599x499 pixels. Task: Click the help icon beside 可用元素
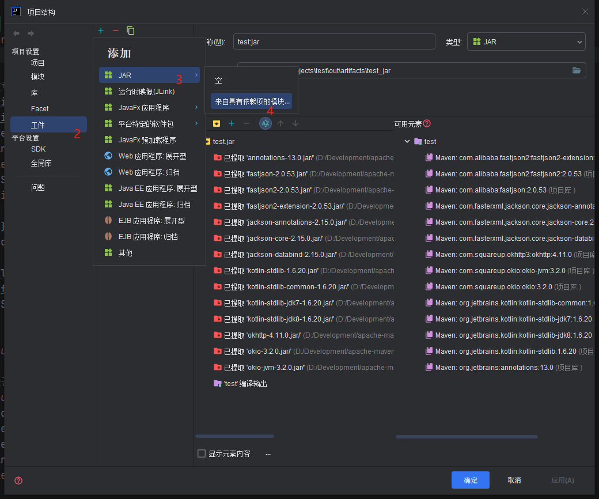[x=427, y=123]
